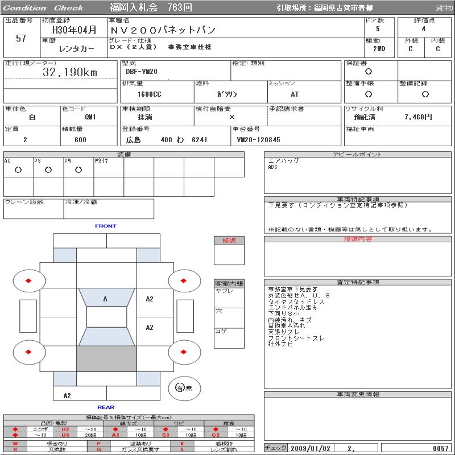This screenshot has width=455, height=455.
Task: Click the note エンドパネル歪み
Action: point(293,308)
